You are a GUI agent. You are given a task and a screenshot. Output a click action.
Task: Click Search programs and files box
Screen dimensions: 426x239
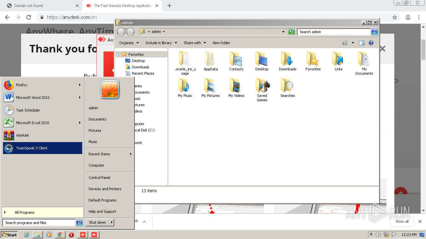click(x=39, y=223)
